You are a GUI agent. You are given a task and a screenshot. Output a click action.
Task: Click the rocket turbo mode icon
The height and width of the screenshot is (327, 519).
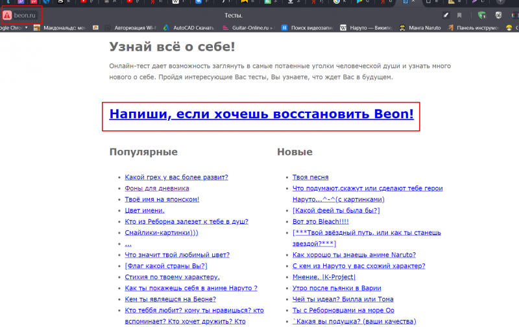(446, 15)
